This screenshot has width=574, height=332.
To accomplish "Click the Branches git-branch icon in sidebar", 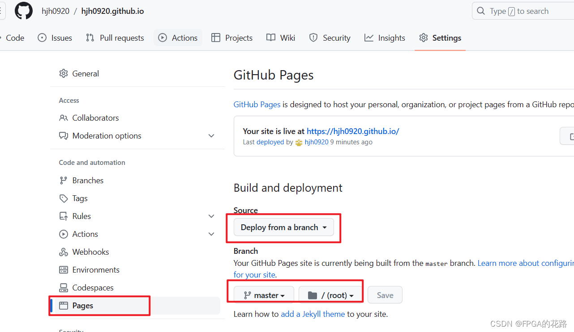I will click(x=64, y=181).
